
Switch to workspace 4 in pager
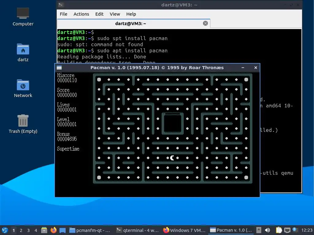(x=36, y=230)
